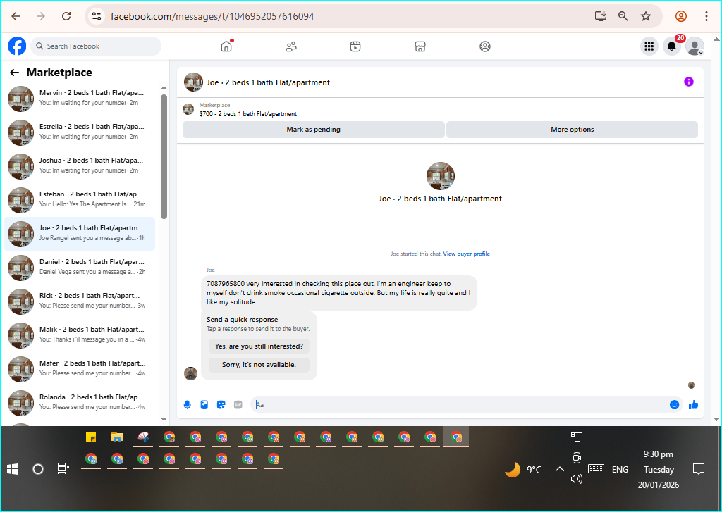Screen dimensions: 722x512
Task: Open Chrome three-dot menu
Action: 706,16
